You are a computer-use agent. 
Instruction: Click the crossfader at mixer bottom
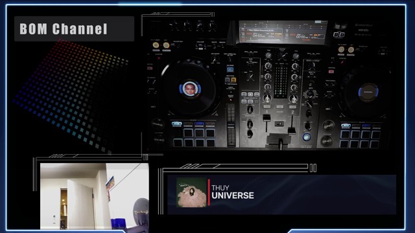(x=279, y=140)
